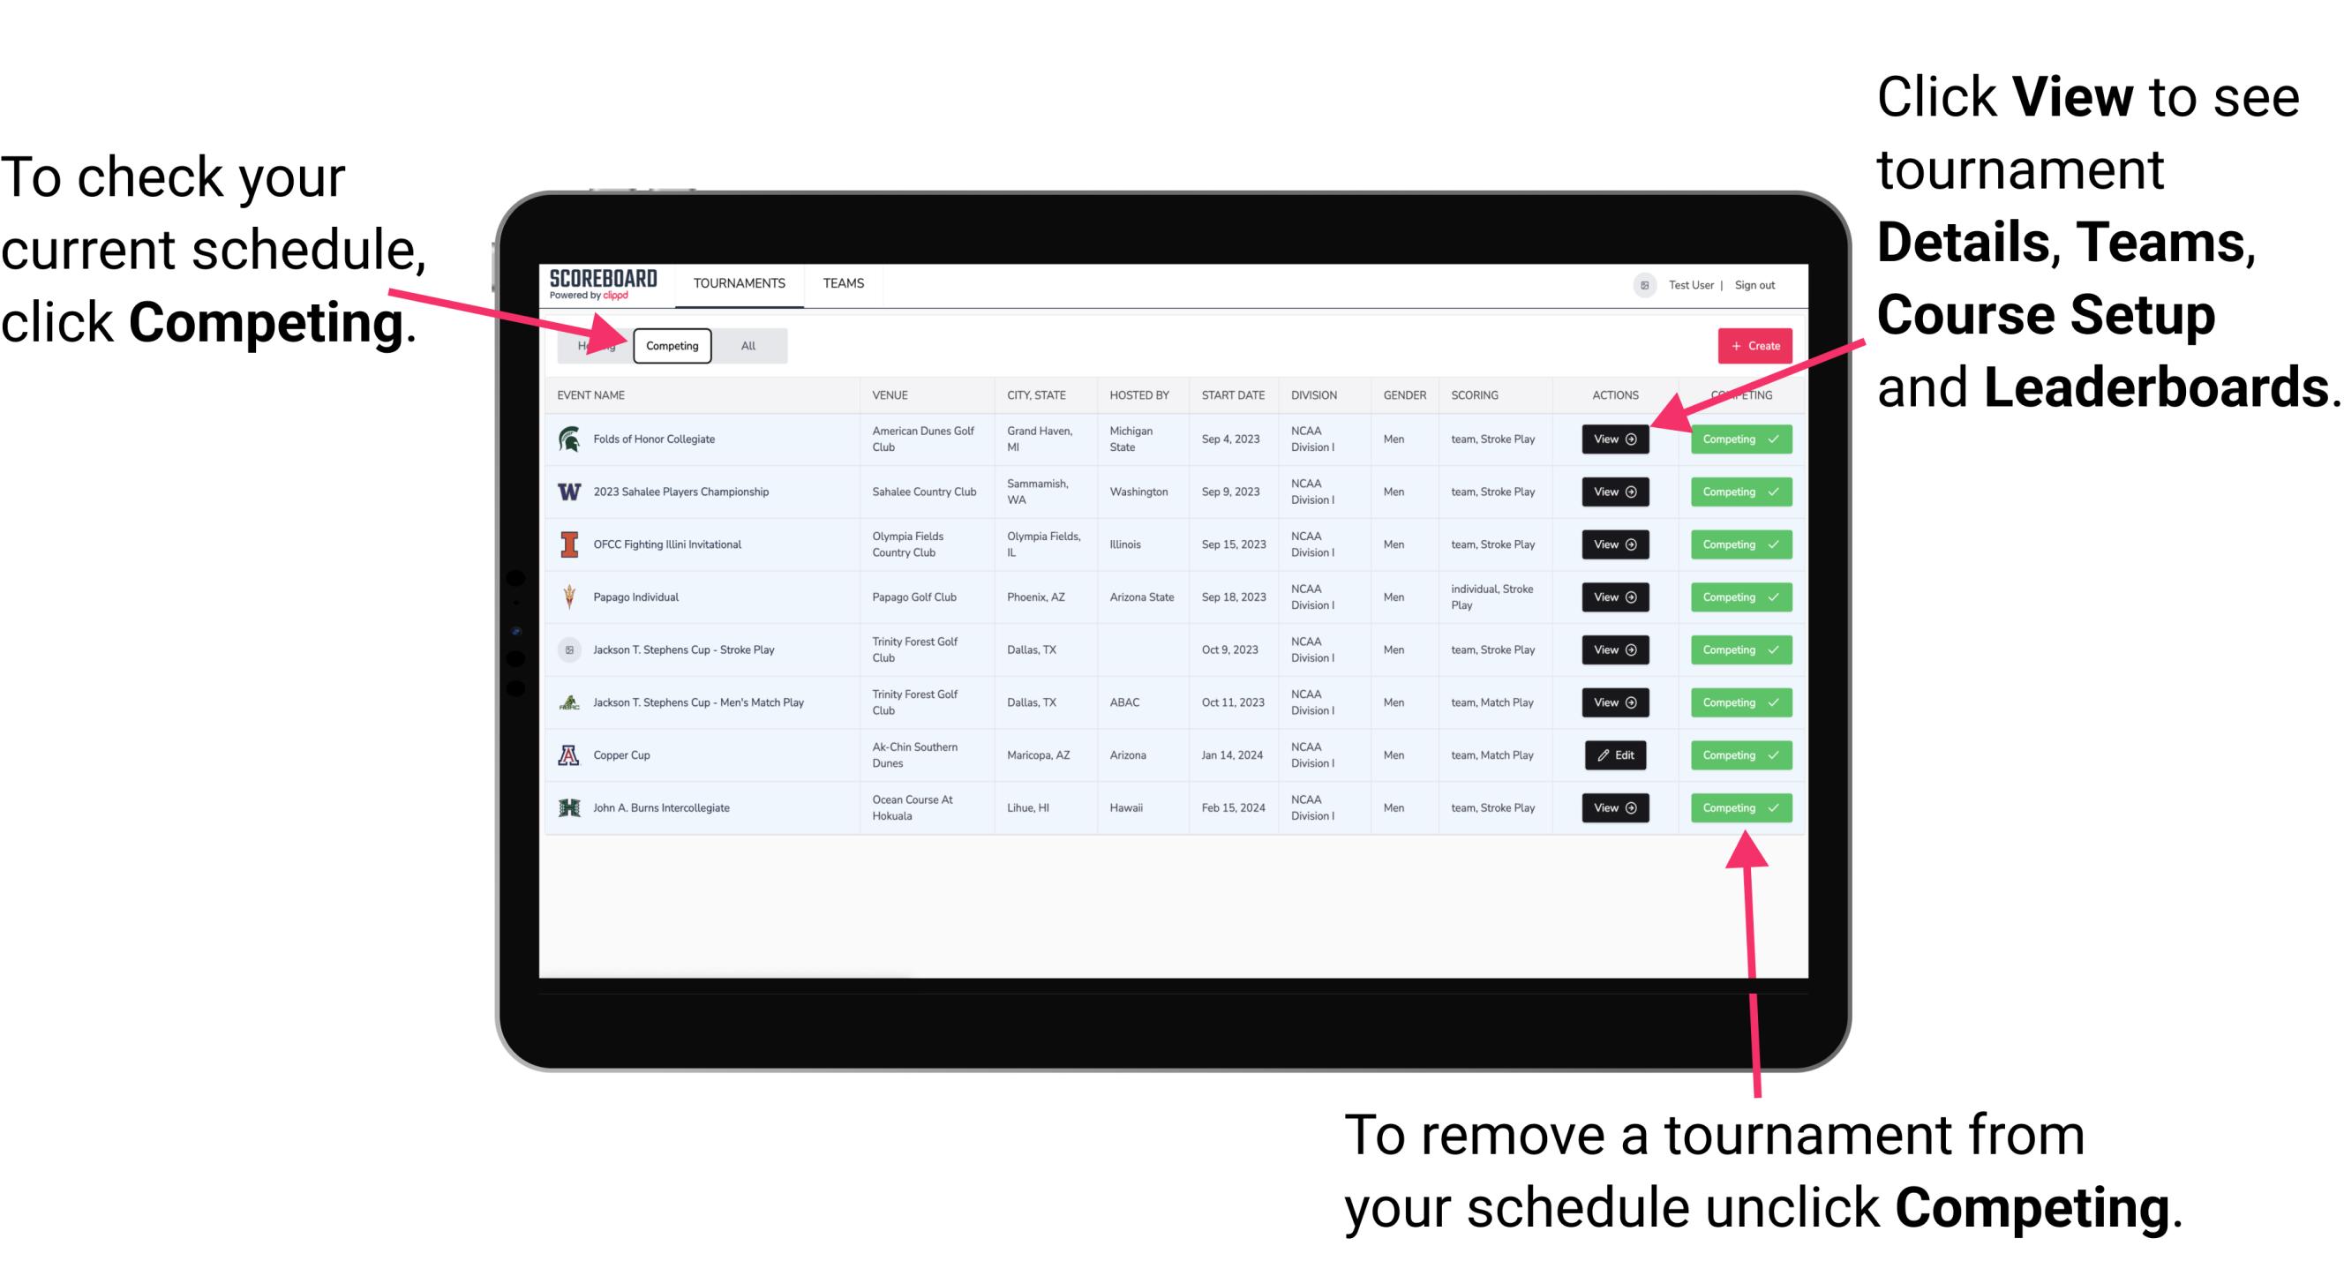Select the Competing filter tab
The image size is (2344, 1261).
click(x=671, y=345)
